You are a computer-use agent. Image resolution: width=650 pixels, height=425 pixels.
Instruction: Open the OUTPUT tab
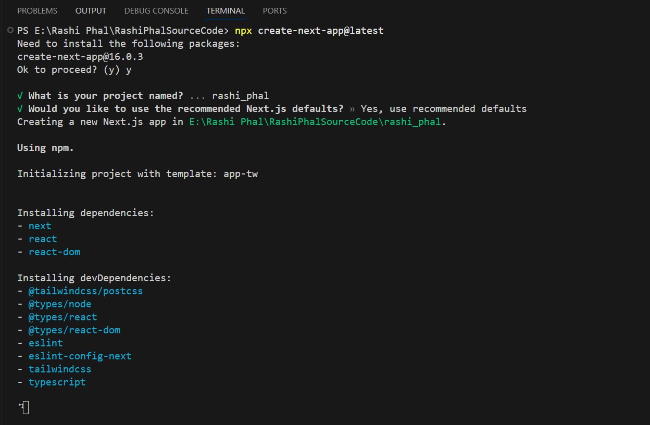(91, 10)
